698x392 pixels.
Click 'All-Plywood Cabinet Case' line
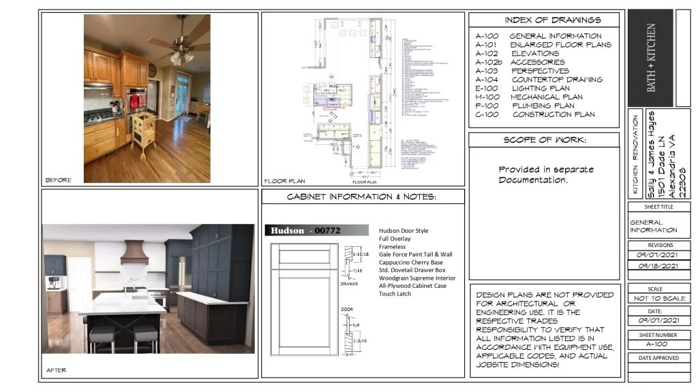tap(412, 286)
